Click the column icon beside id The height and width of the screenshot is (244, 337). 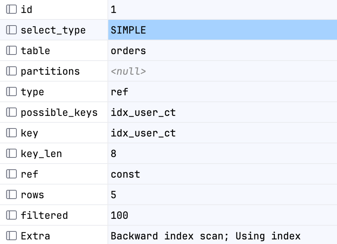tap(11, 9)
